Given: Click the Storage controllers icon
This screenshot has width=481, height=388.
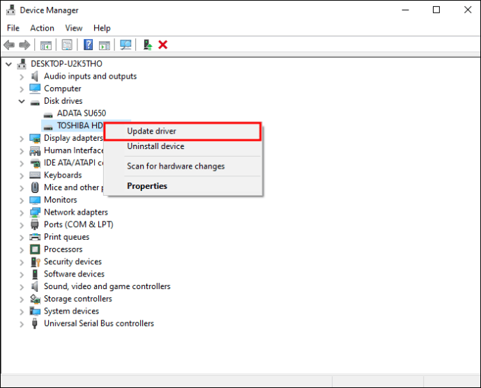Looking at the screenshot, I should coord(35,299).
